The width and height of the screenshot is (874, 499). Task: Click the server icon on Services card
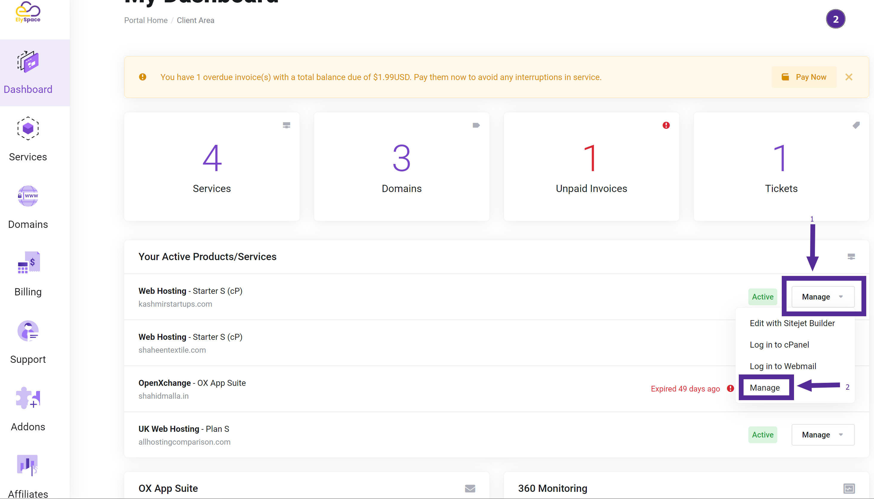[x=286, y=125]
